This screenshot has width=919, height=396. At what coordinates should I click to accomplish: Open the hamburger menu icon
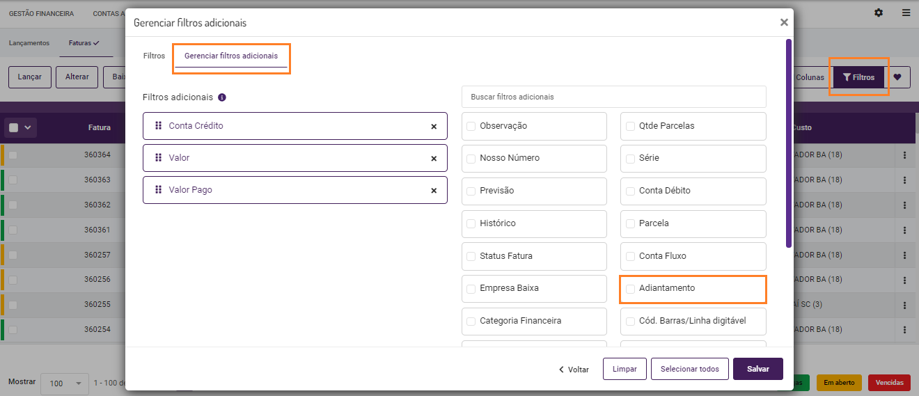906,13
